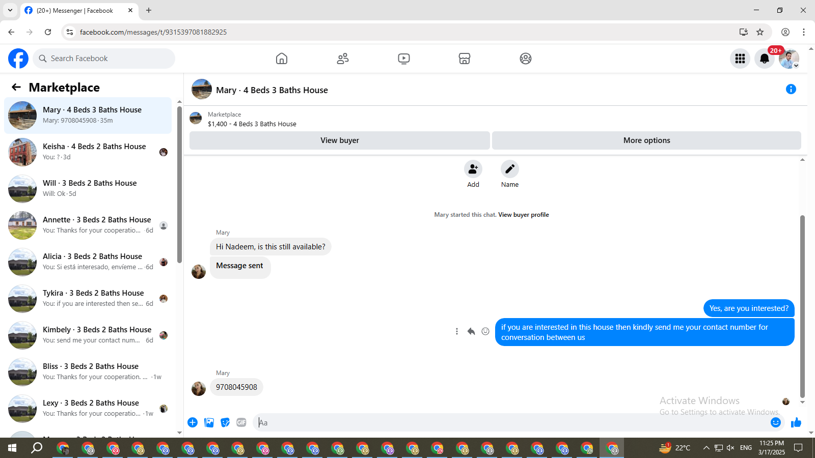This screenshot has height=458, width=815.
Task: Click the chat messages scrollbar
Action: click(x=802, y=306)
